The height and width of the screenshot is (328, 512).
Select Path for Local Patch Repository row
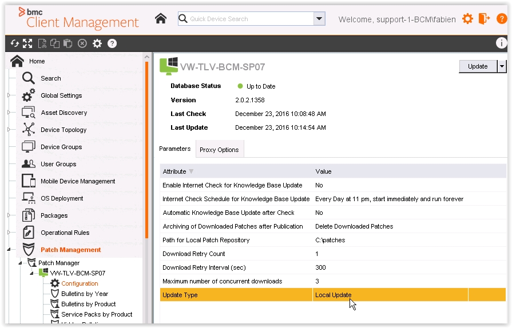(333, 240)
